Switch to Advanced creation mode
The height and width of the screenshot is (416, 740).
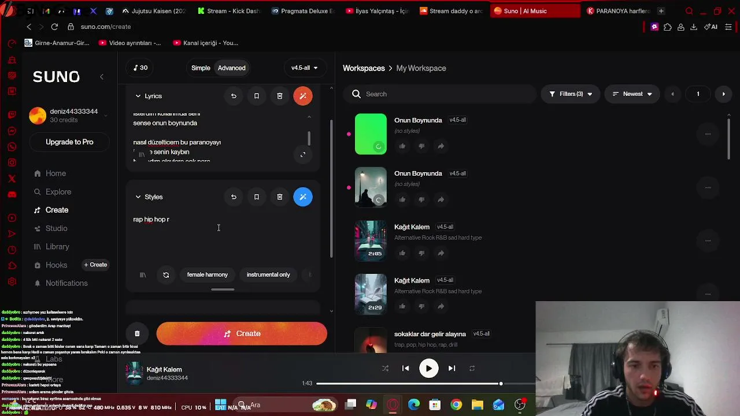point(232,68)
